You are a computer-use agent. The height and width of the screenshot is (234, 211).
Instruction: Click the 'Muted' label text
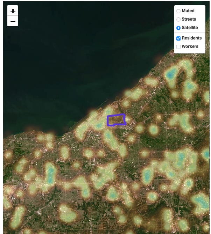point(188,11)
